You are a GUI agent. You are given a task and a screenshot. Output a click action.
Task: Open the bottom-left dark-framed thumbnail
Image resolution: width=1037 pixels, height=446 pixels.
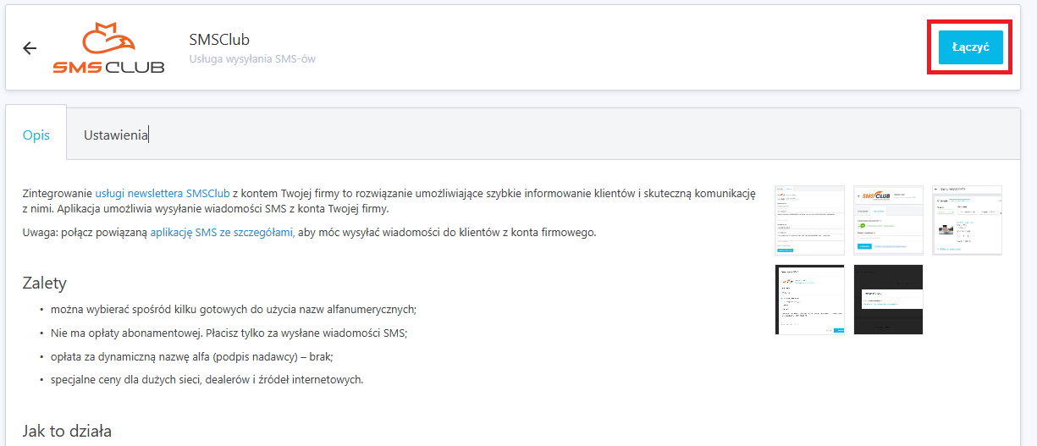(810, 300)
